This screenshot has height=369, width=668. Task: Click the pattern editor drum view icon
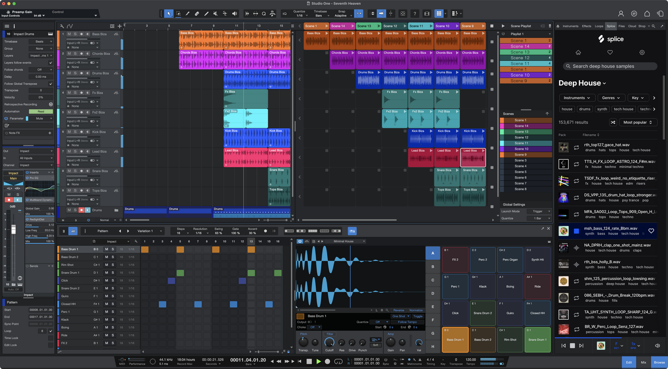[73, 231]
